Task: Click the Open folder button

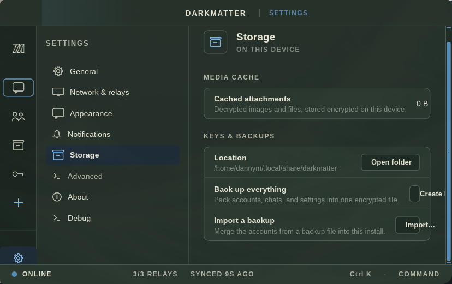Action: pos(390,162)
